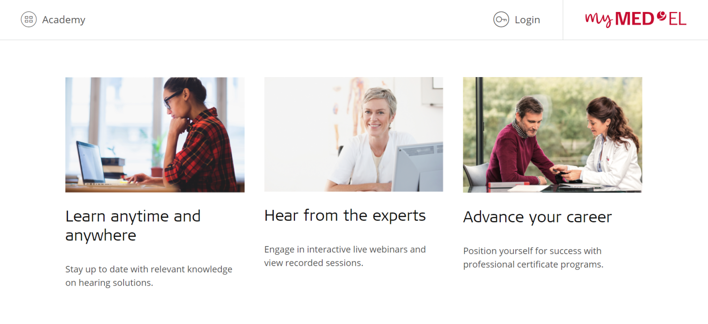Click the hearing solutions description text
Screen dimensions: 708x324
[x=149, y=276]
